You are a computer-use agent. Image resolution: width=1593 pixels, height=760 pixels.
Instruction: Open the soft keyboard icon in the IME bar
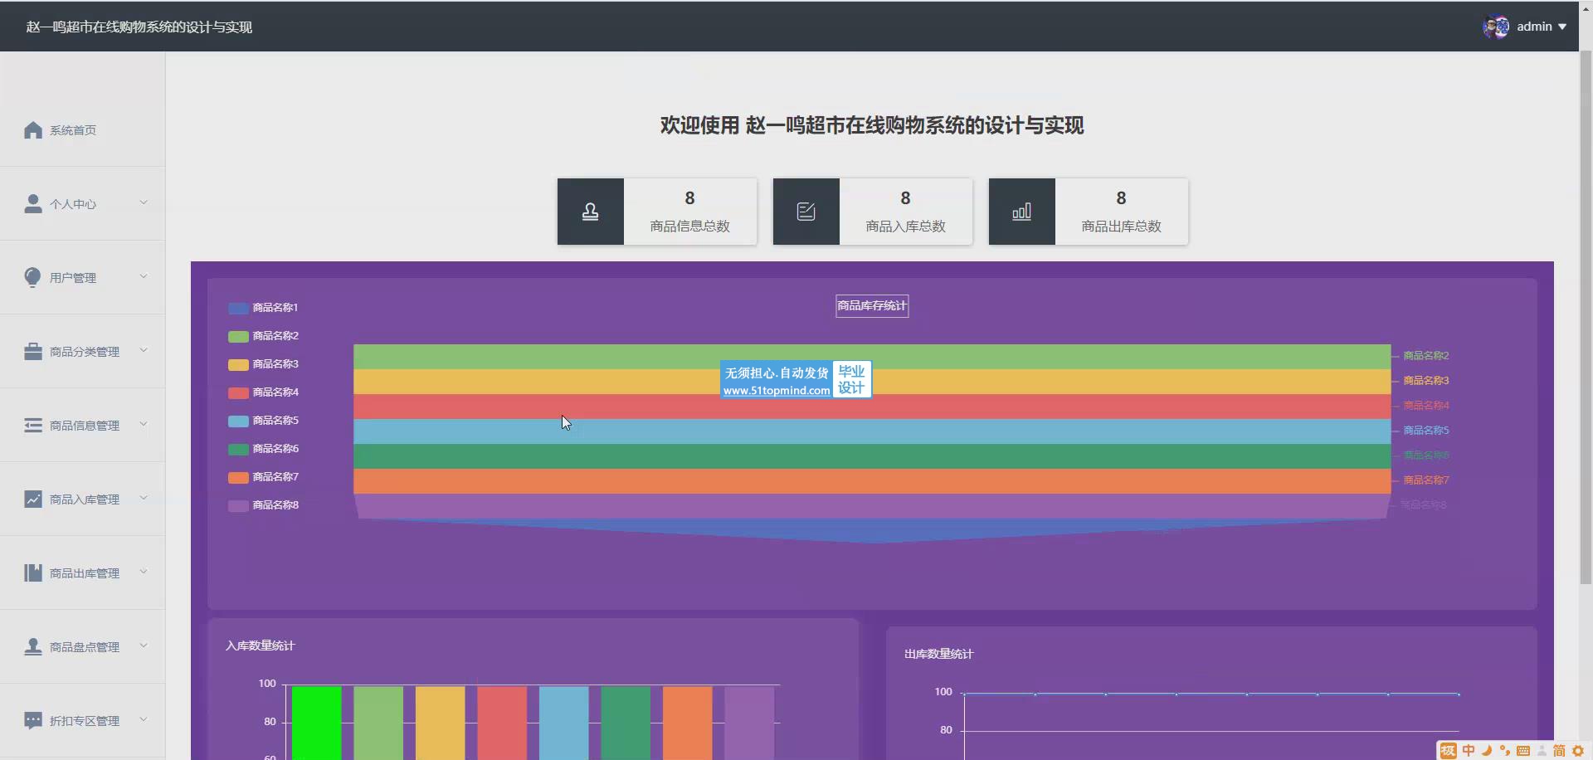(x=1523, y=751)
